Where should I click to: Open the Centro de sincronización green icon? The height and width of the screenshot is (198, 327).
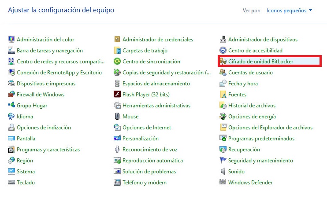[117, 61]
